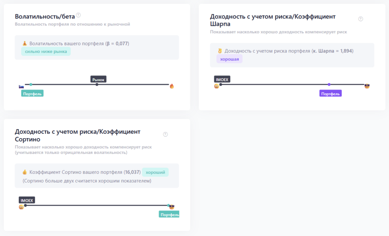Viewport: 389px width, 236px height.
Task: Select IMOEX marker on Sortino scale
Action: (27, 200)
